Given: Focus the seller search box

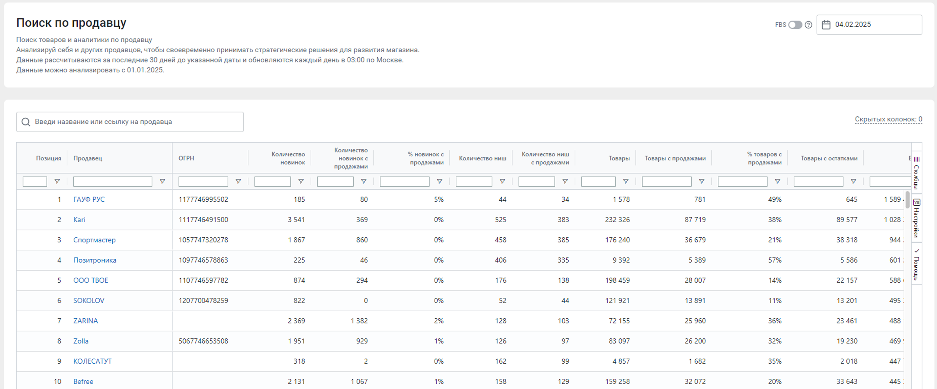Looking at the screenshot, I should click(x=130, y=122).
